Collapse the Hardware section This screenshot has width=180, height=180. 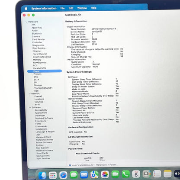[x=26, y=22]
